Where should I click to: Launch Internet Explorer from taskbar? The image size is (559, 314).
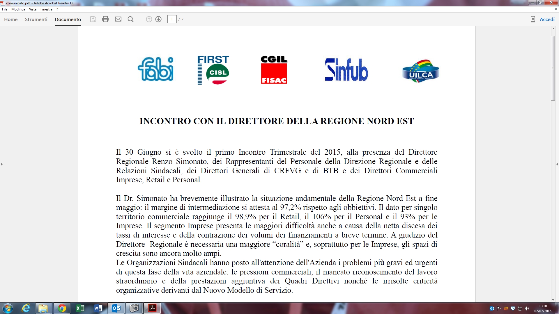coord(26,308)
